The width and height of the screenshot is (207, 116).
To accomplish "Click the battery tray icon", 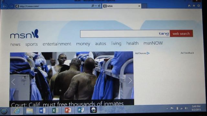I will tap(177, 108).
